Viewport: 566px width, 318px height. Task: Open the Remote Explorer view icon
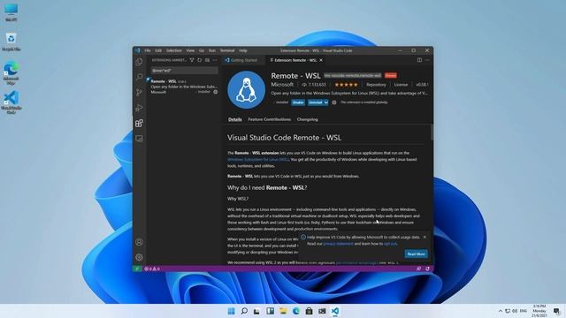(x=139, y=139)
